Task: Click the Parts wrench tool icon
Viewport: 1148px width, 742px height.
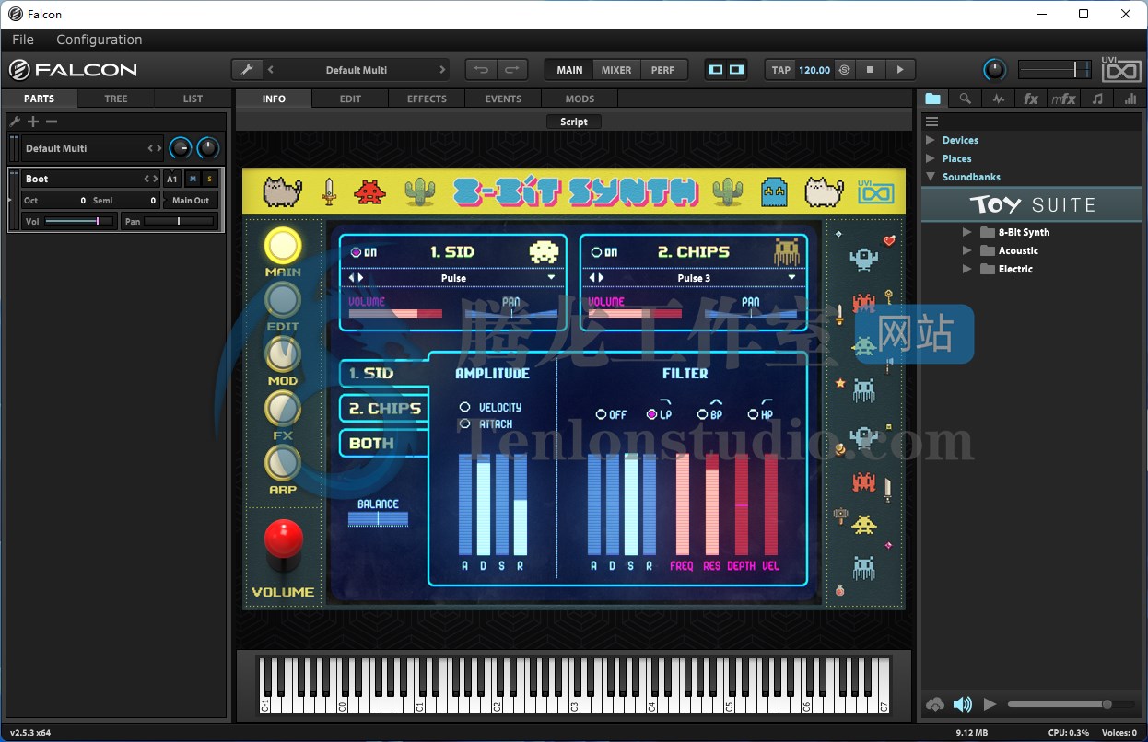Action: (15, 122)
